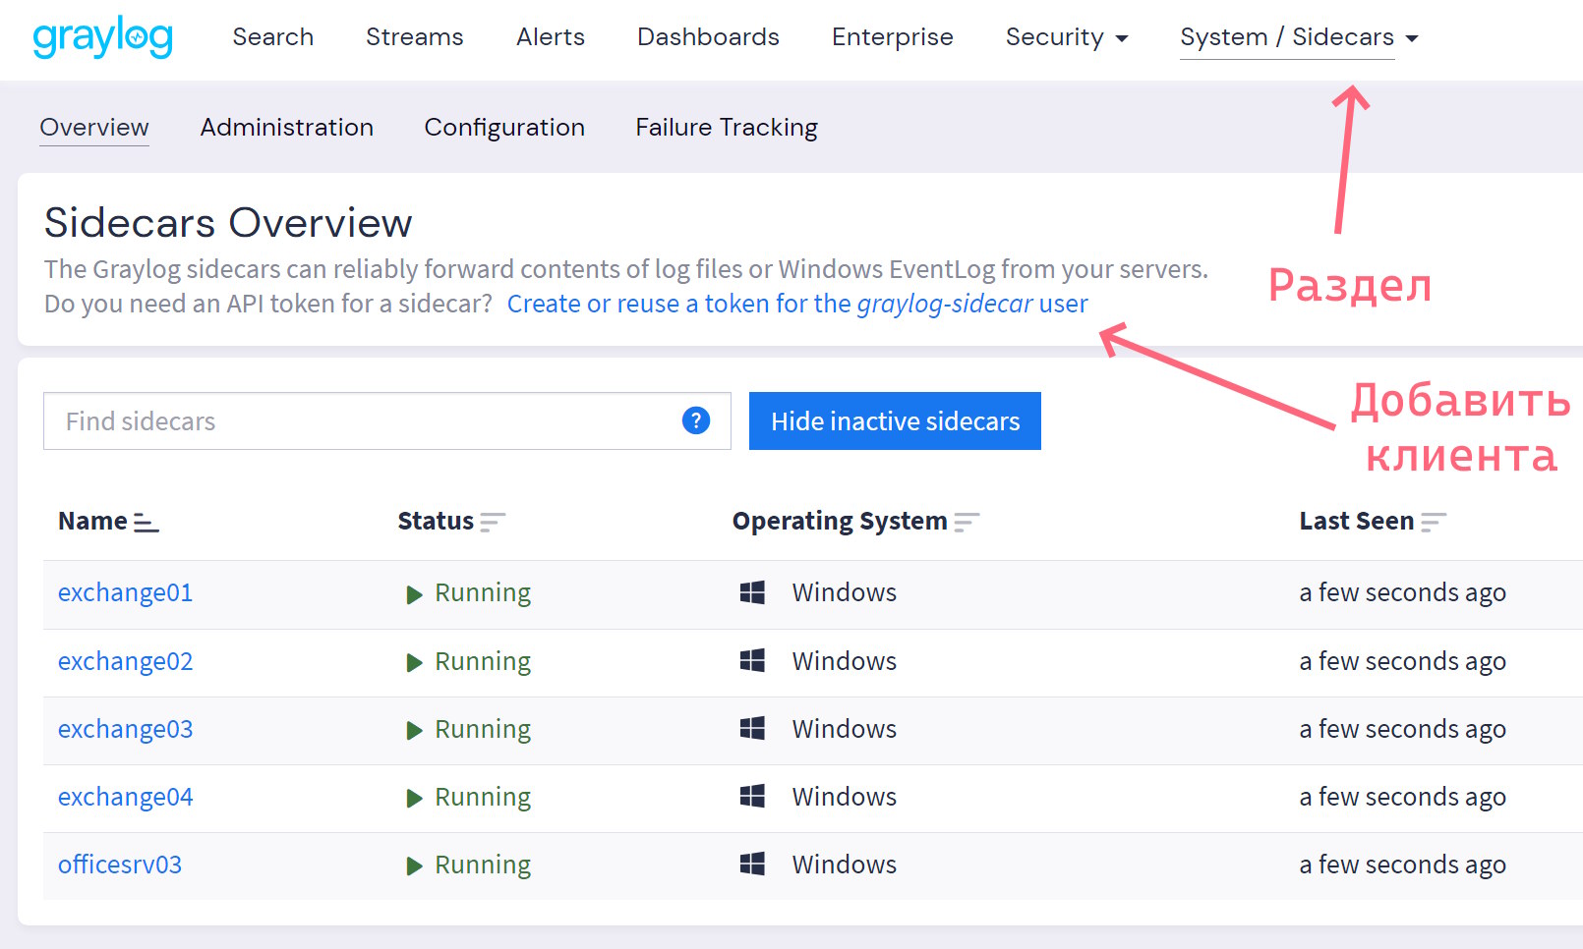The width and height of the screenshot is (1583, 949).
Task: Open the Dashboards menu item
Action: point(708,37)
